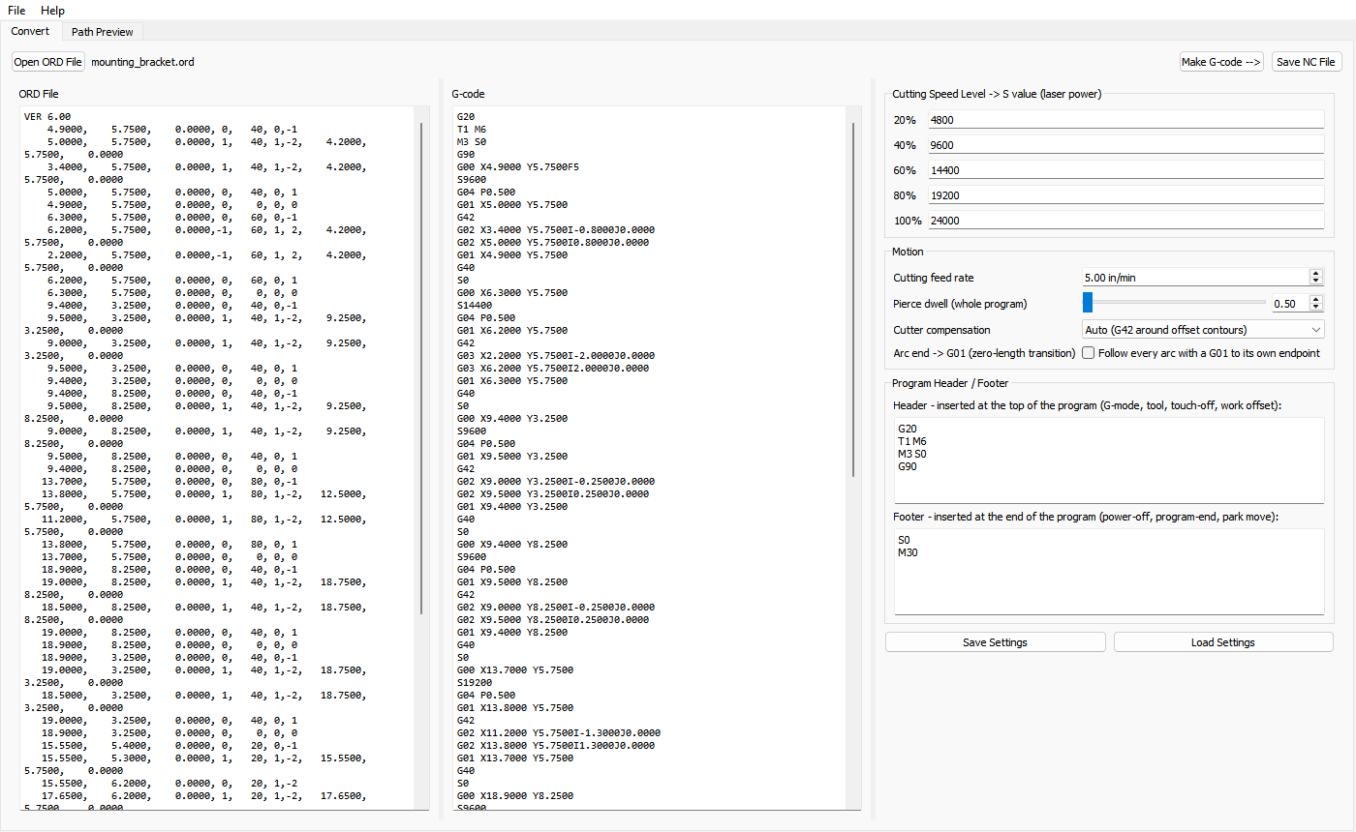The height and width of the screenshot is (832, 1356).
Task: Click Make G-code button
Action: (1221, 62)
